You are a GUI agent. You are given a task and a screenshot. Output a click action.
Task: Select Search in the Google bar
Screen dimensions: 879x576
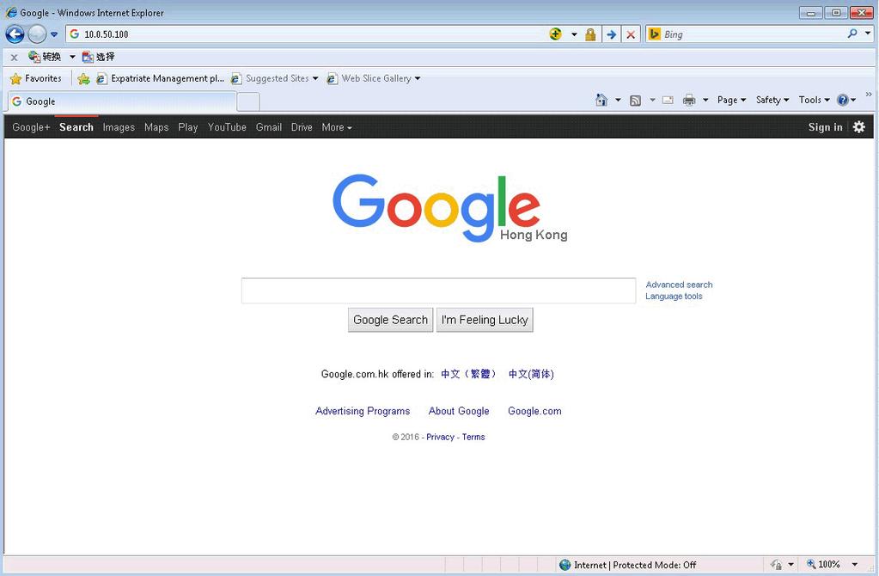(x=76, y=127)
